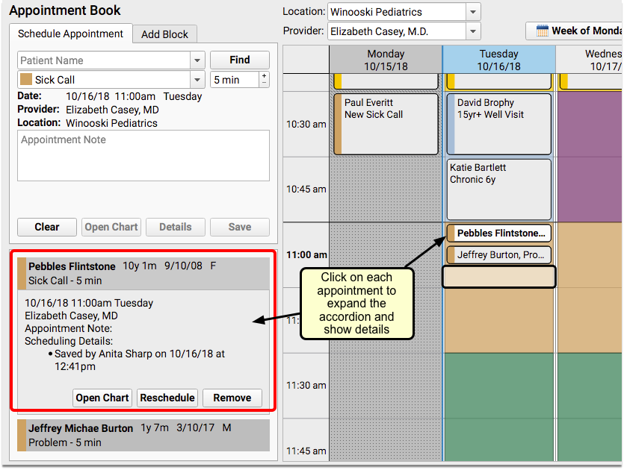Viewport: 624px width, 470px height.
Task: Click the empty highlighted slot below Jeffrey Burton
Action: coord(498,277)
